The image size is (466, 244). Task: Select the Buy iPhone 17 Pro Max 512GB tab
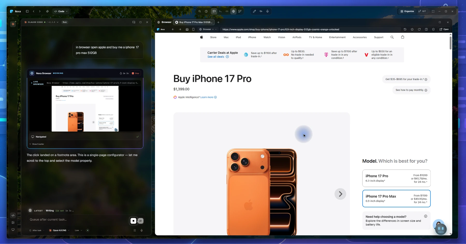point(194,22)
